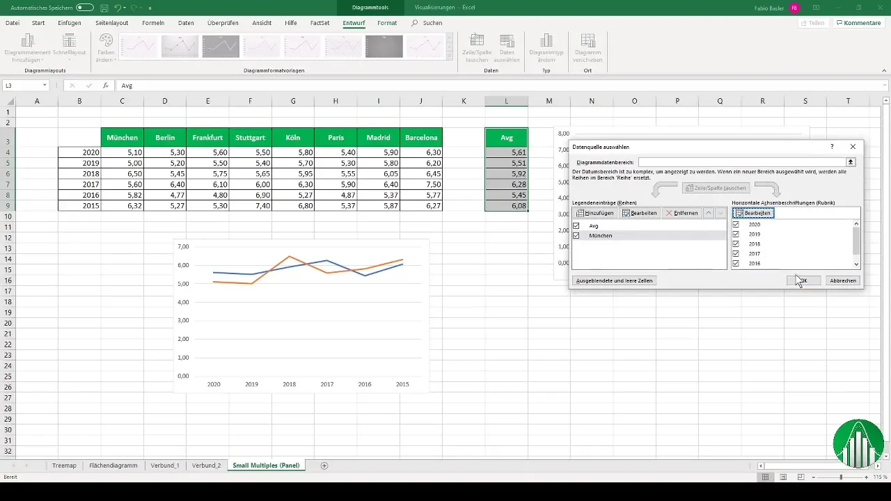Select the first chart style thumbnail

139,46
